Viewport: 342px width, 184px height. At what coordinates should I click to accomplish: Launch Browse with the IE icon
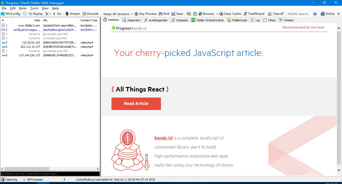tap(206, 14)
